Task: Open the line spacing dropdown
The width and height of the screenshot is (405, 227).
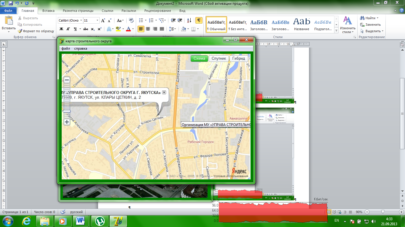Action: coord(172,29)
